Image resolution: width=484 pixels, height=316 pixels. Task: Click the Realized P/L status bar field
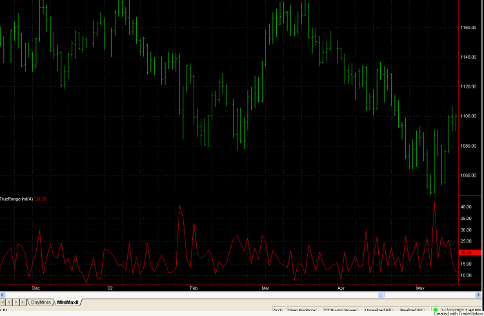click(x=414, y=310)
